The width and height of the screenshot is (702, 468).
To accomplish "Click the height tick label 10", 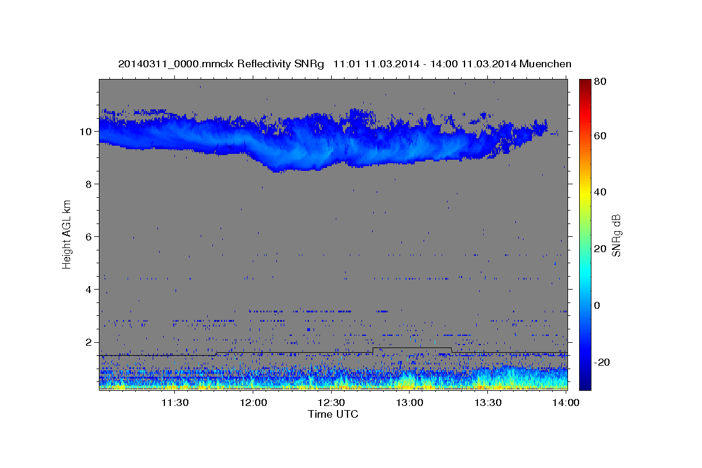I will click(87, 131).
